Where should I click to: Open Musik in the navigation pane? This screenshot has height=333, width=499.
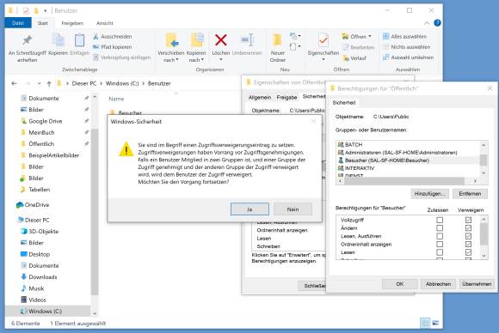point(33,288)
